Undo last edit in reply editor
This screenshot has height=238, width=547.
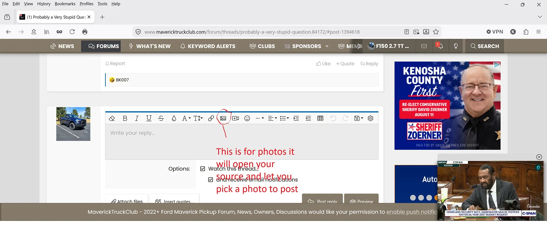click(333, 118)
